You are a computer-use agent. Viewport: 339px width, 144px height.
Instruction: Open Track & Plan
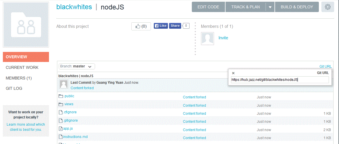coord(246,7)
